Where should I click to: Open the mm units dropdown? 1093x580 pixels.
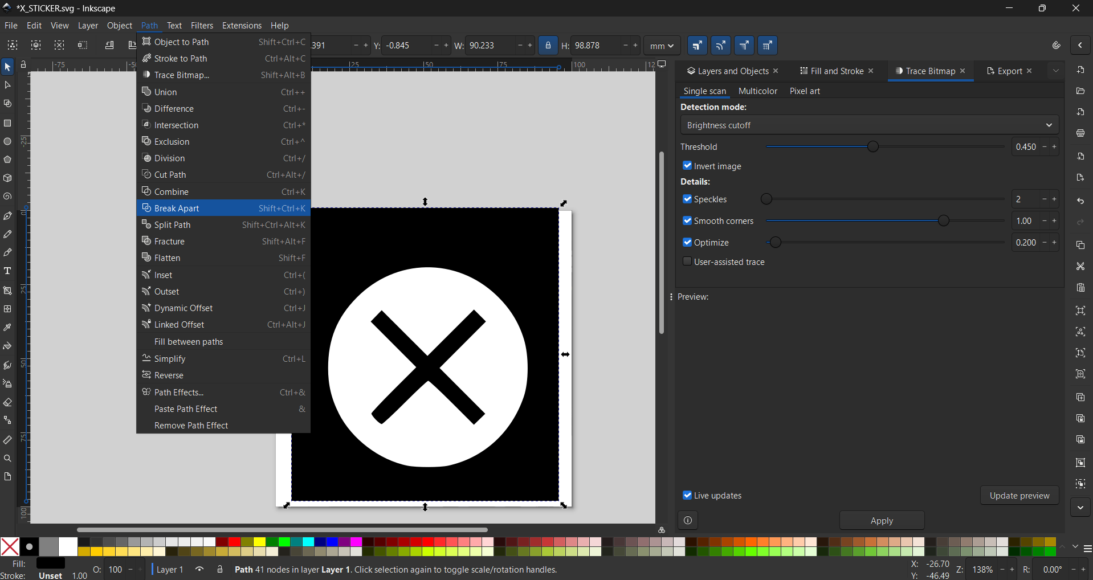(x=662, y=46)
